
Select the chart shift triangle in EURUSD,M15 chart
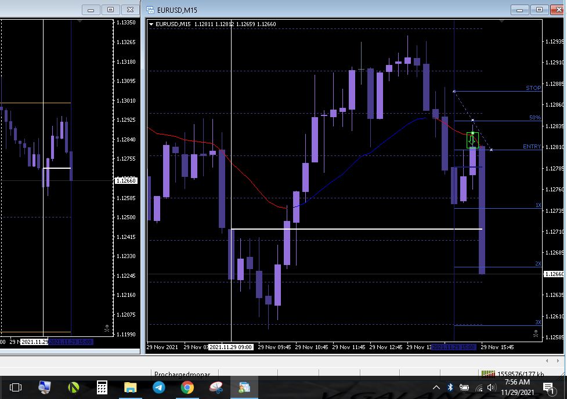(x=501, y=21)
